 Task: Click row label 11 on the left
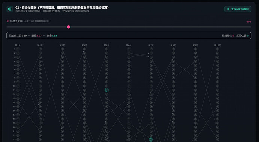pos(14,90)
